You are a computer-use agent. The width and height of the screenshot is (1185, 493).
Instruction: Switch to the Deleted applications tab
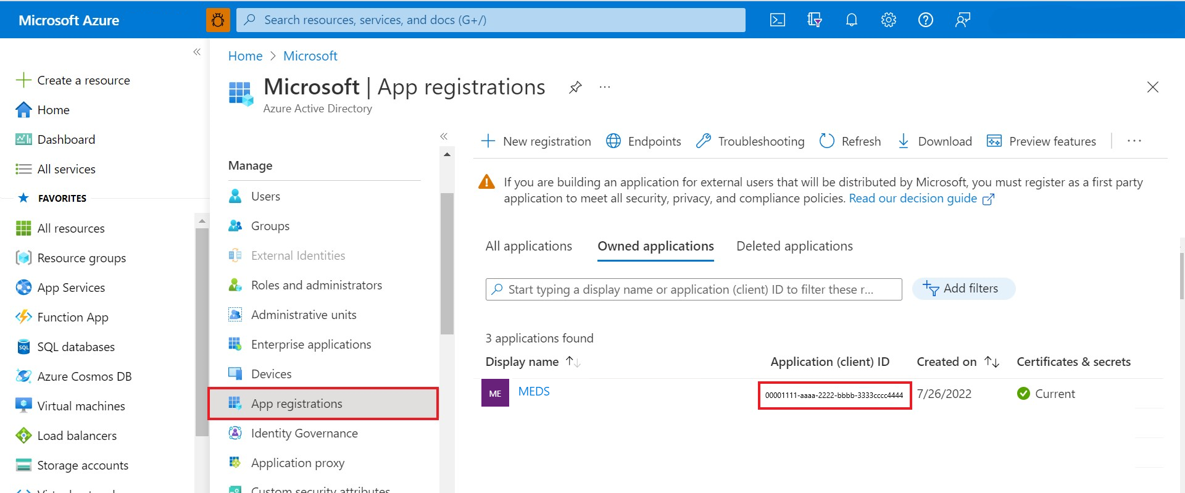tap(794, 246)
